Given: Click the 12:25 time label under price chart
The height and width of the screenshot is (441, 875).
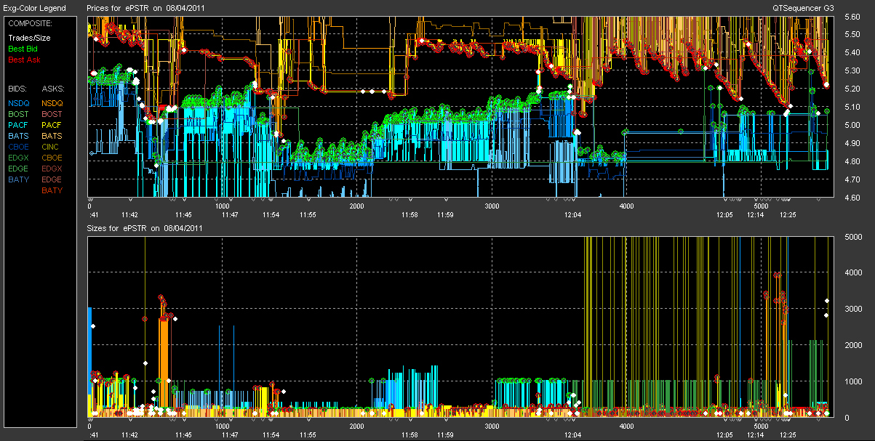Looking at the screenshot, I should [787, 214].
